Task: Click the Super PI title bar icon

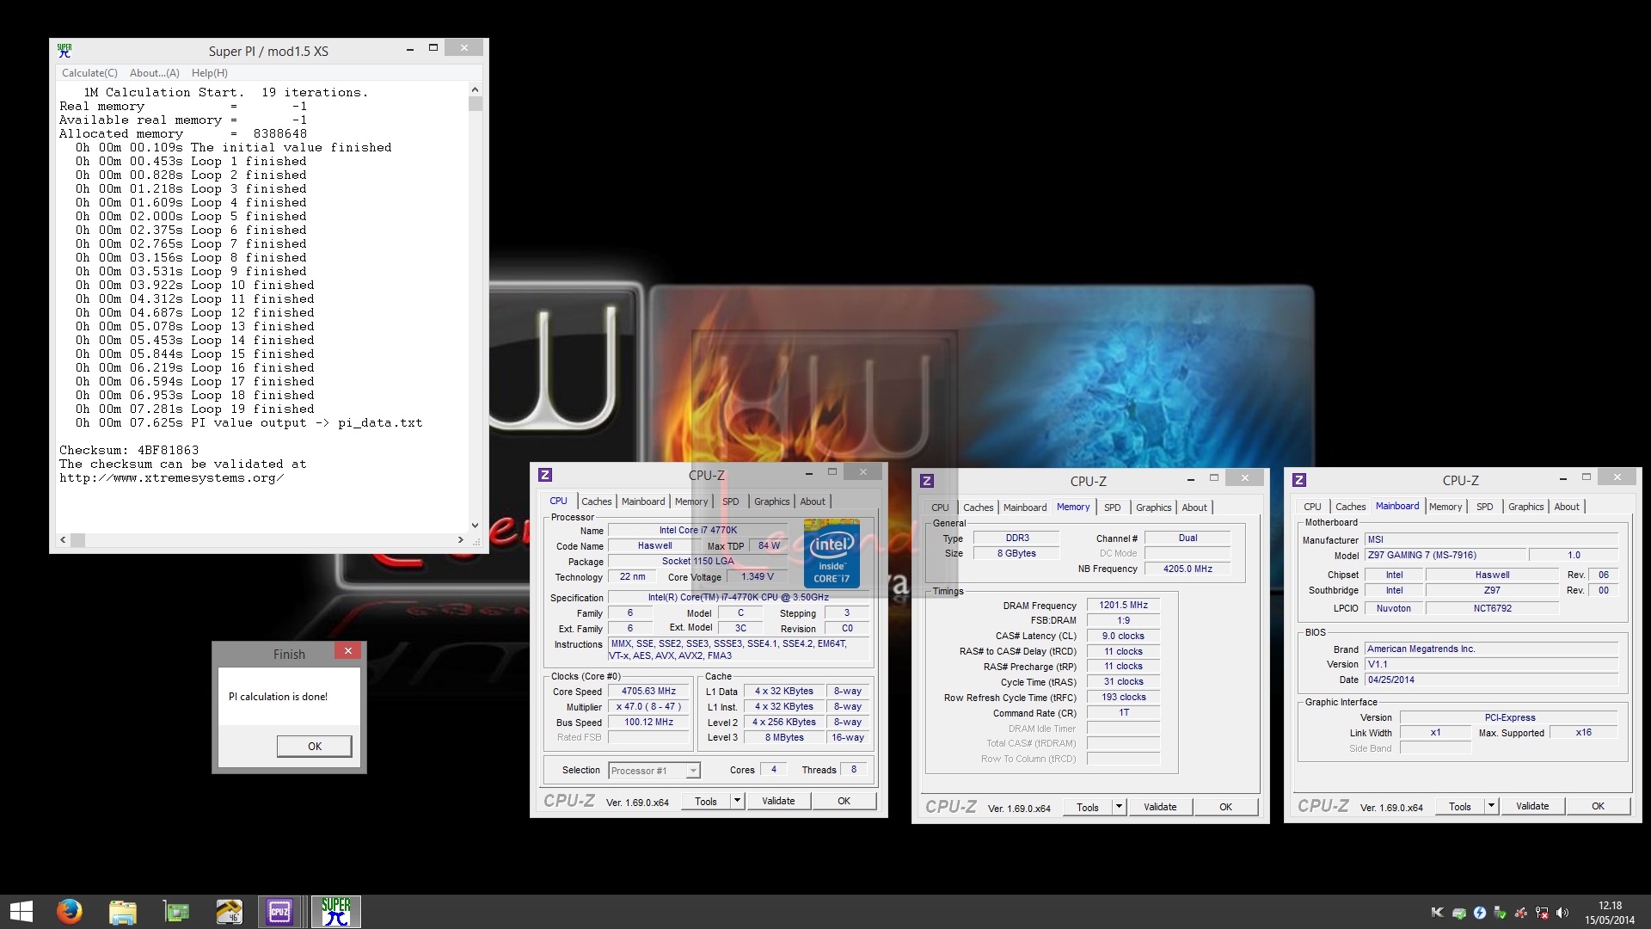Action: tap(64, 51)
